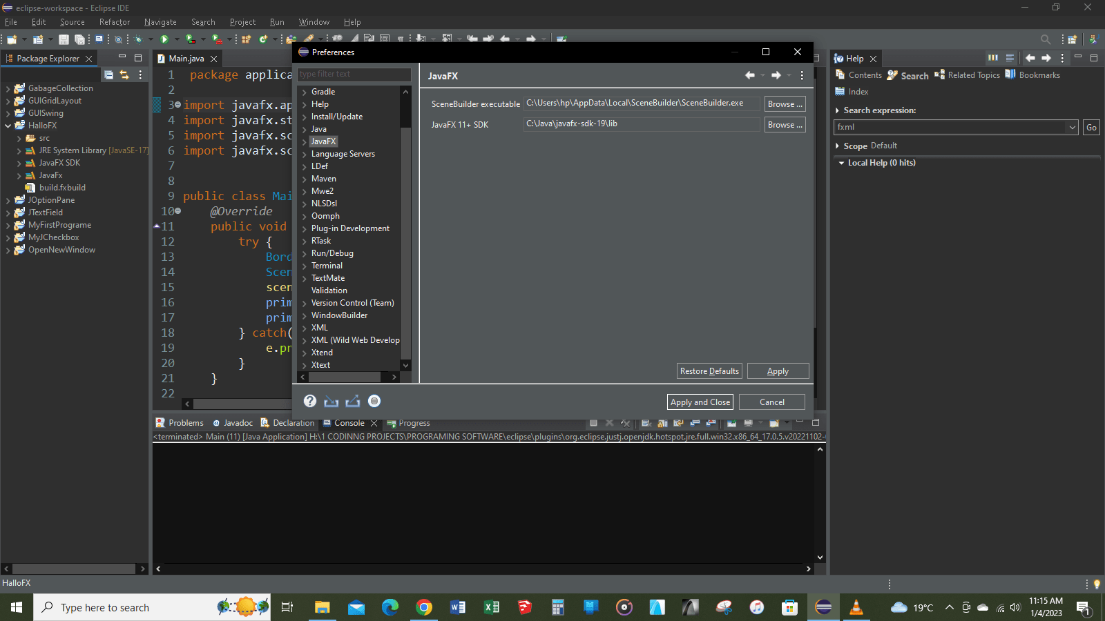Click Apply and Close in Preferences
The image size is (1105, 621).
coord(700,402)
